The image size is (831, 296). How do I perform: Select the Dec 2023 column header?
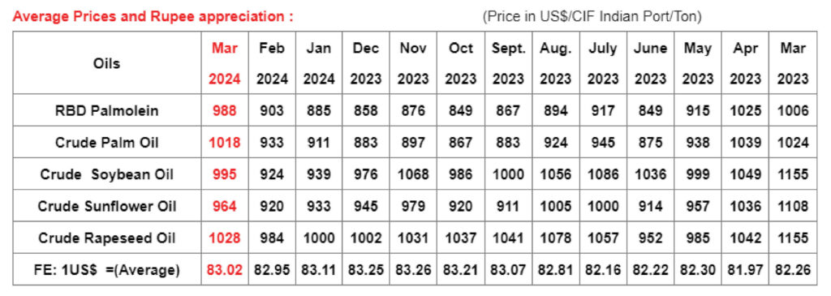[x=366, y=63]
